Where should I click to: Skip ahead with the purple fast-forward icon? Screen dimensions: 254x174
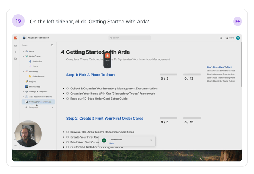tap(237, 22)
